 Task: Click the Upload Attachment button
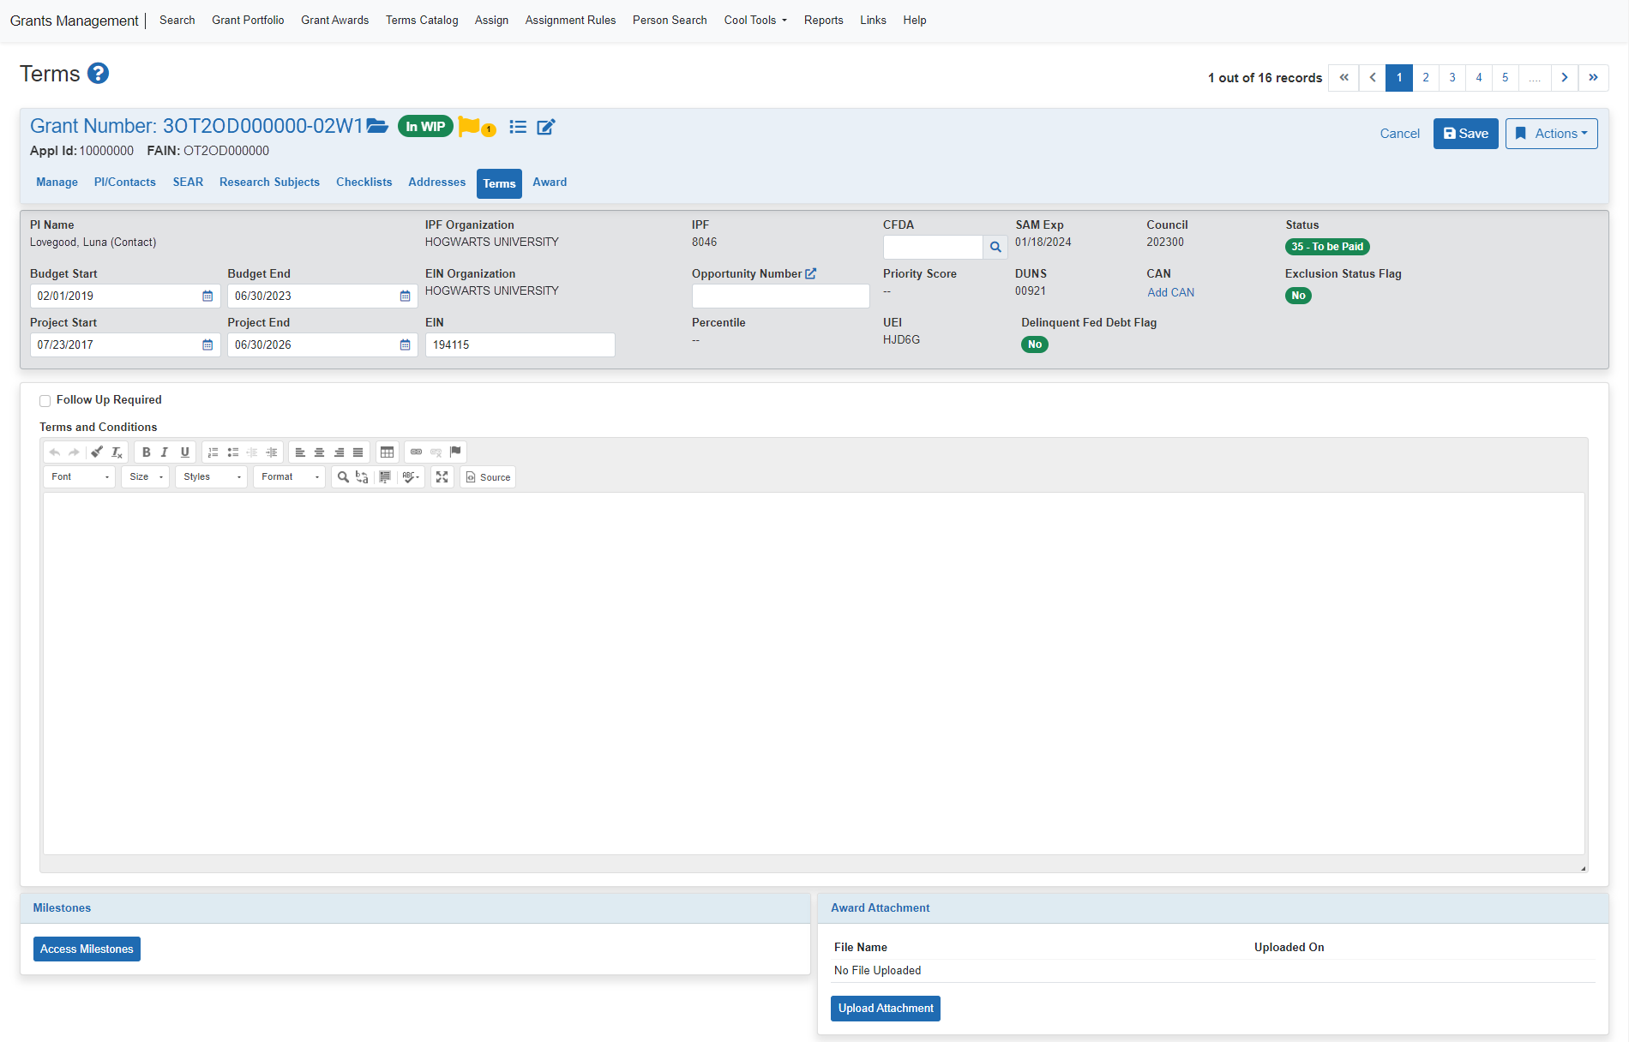(886, 1009)
